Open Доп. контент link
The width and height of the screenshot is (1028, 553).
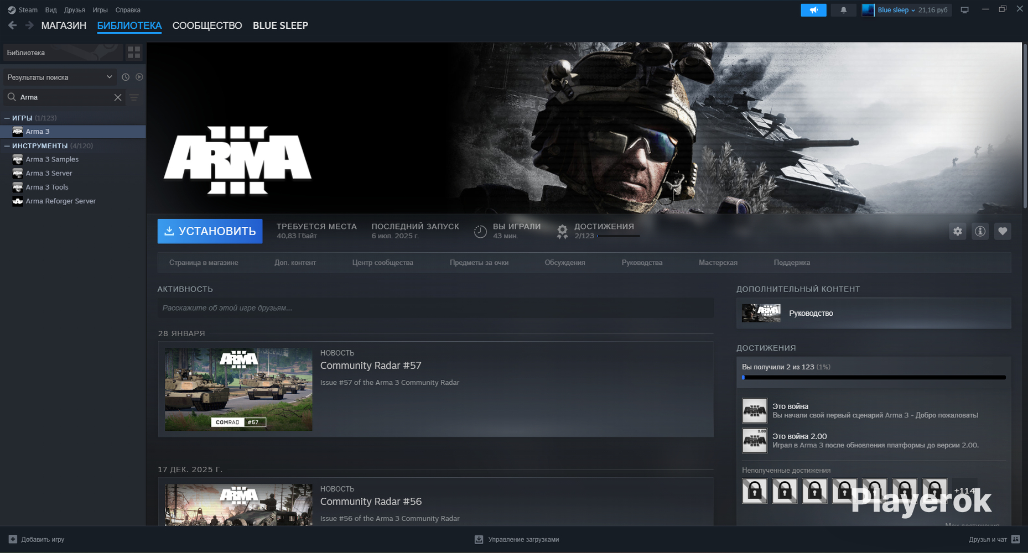295,263
